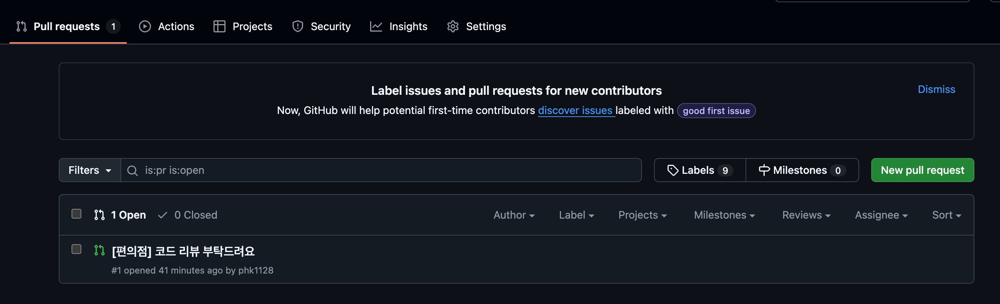1000x304 pixels.
Task: Click the Settings gear icon
Action: tap(453, 26)
